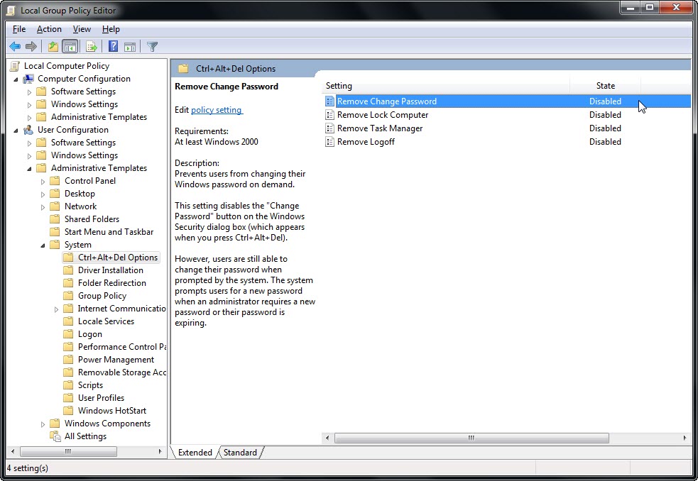Open Help via the question mark icon
This screenshot has width=698, height=481.
[x=113, y=46]
